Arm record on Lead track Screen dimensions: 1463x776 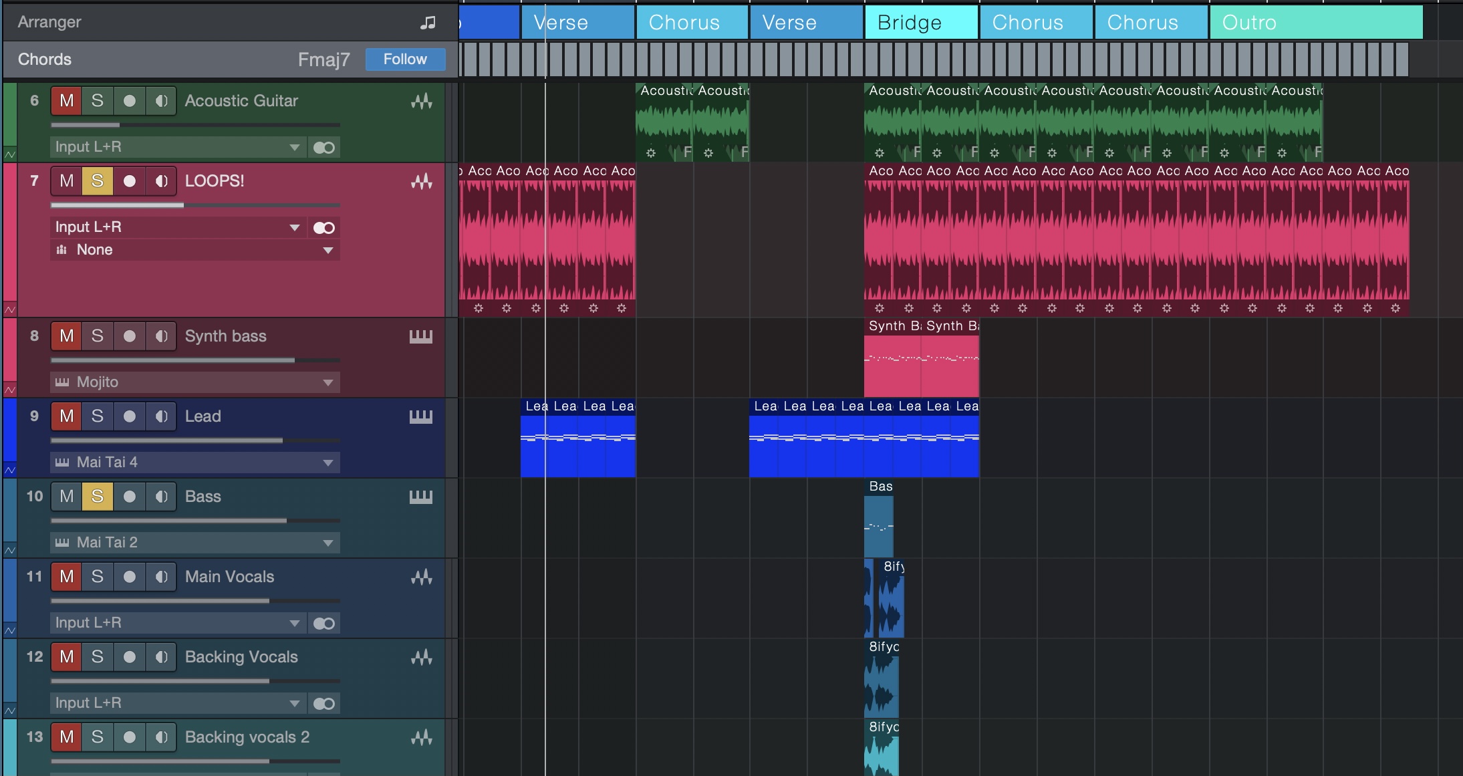pos(130,416)
